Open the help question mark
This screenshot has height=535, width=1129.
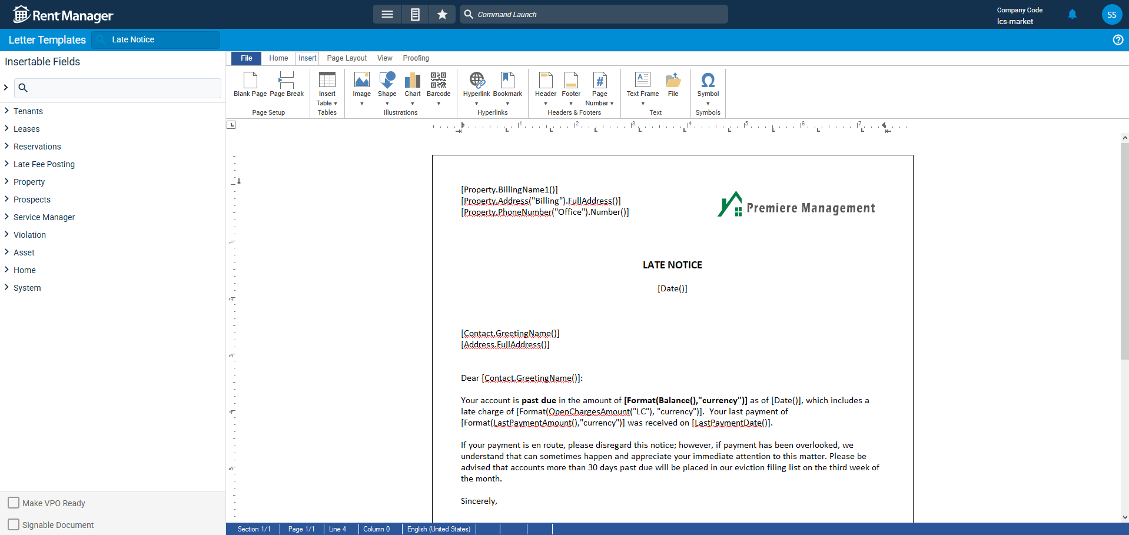[1118, 39]
